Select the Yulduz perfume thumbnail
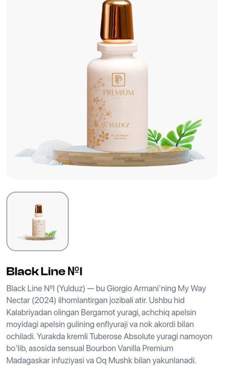This screenshot has height=366, width=227. 38,221
